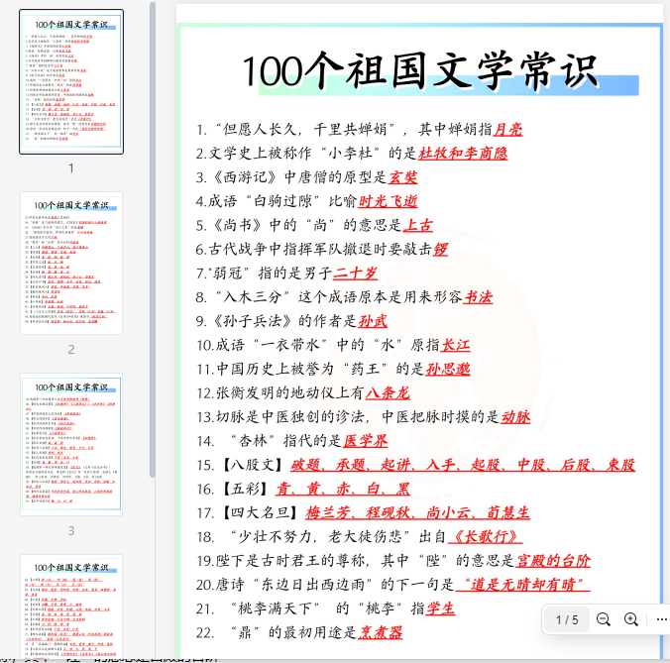The width and height of the screenshot is (670, 663).
Task: Click the answer 医学界
Action: pyautogui.click(x=366, y=440)
